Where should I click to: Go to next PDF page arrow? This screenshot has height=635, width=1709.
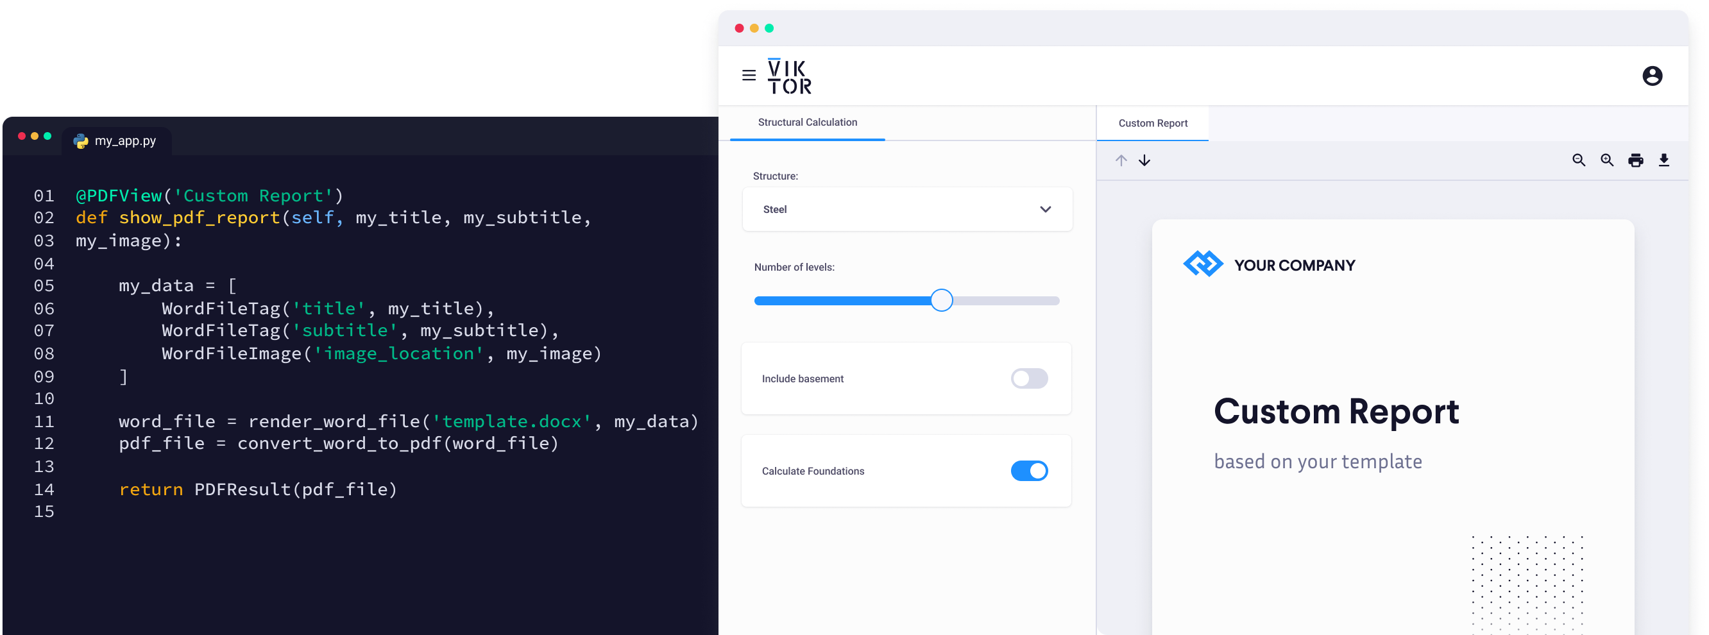(x=1144, y=160)
